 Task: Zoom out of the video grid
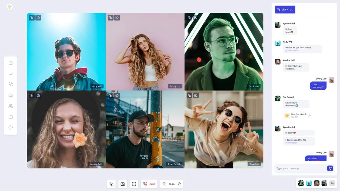[x=179, y=184]
